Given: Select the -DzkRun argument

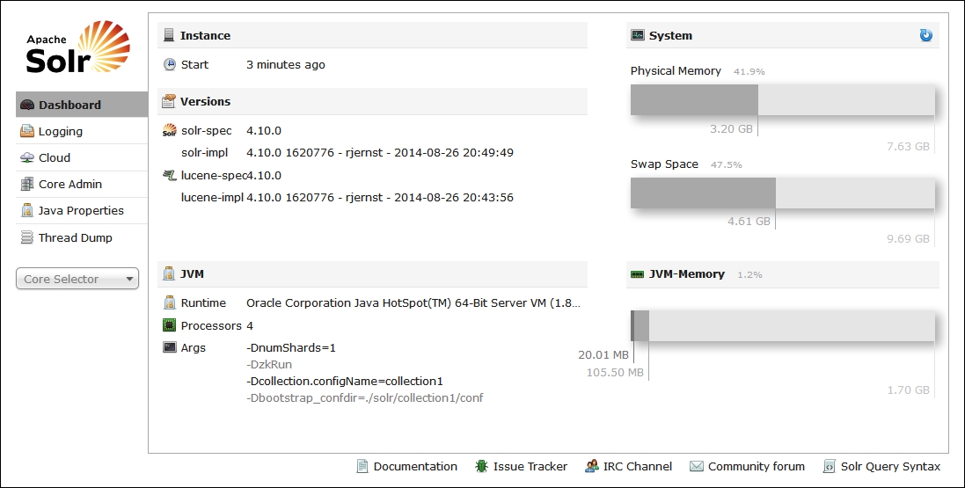Looking at the screenshot, I should click(x=269, y=364).
